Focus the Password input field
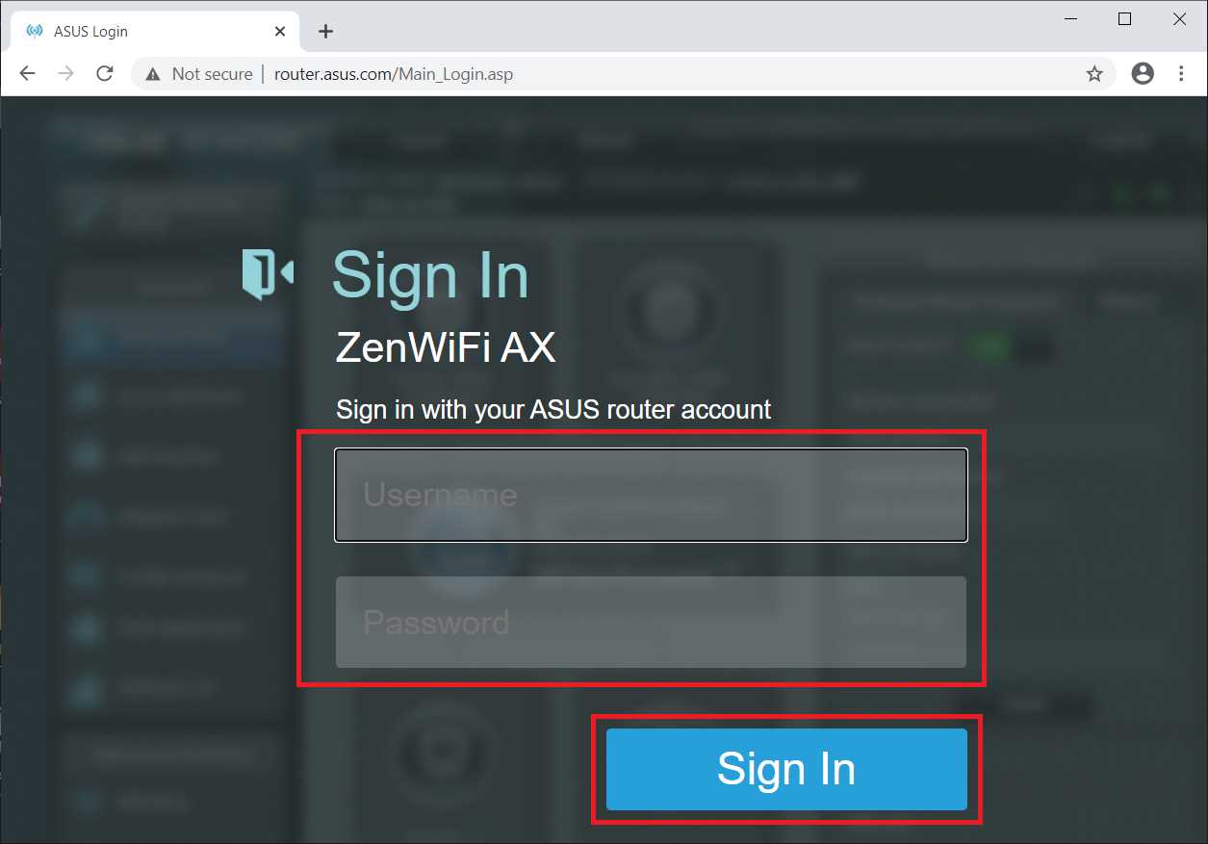Viewport: 1208px width, 844px height. [x=651, y=622]
